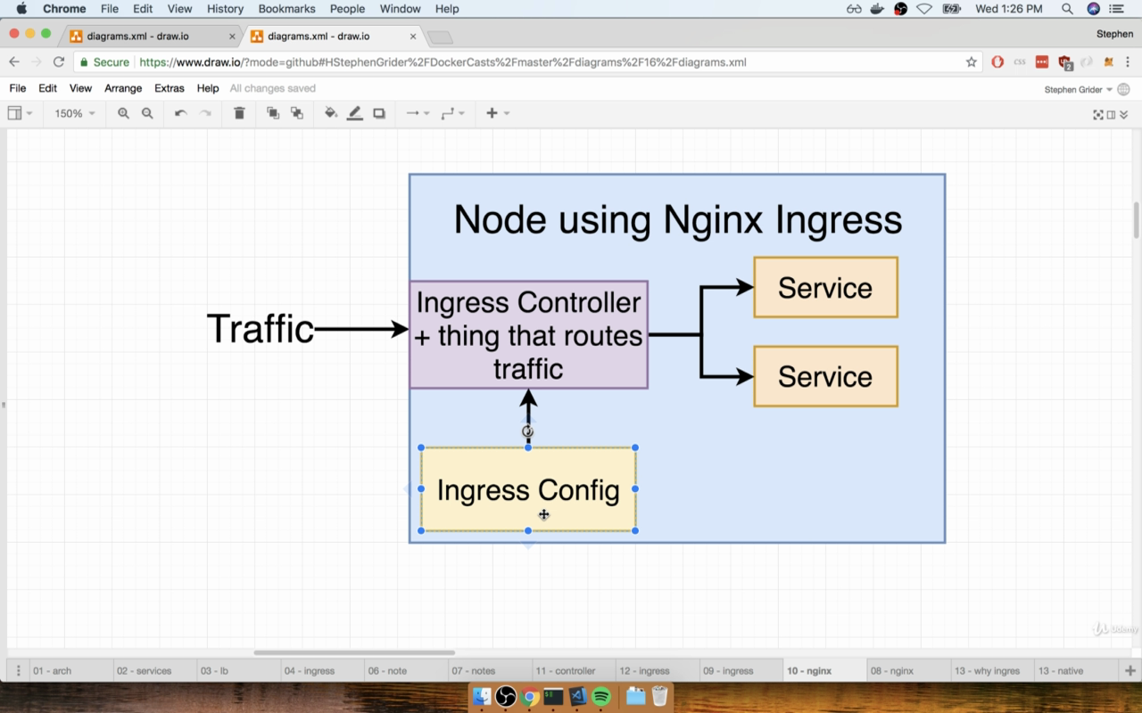Toggle the format panel icon

pyautogui.click(x=1111, y=114)
